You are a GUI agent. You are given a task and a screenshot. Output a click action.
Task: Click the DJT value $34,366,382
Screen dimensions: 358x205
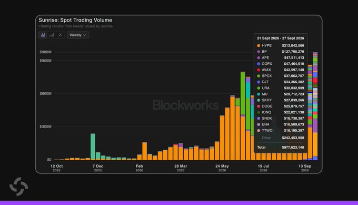coord(294,82)
